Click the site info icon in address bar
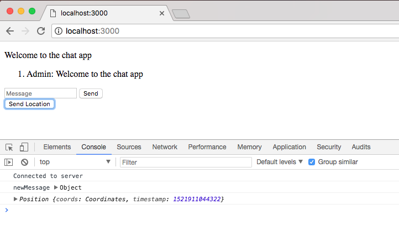The width and height of the screenshot is (399, 246). 59,31
